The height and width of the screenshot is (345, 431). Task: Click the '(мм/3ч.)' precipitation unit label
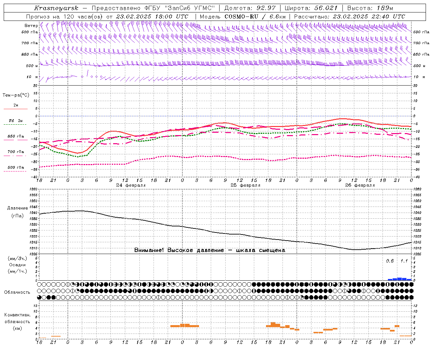point(18,258)
